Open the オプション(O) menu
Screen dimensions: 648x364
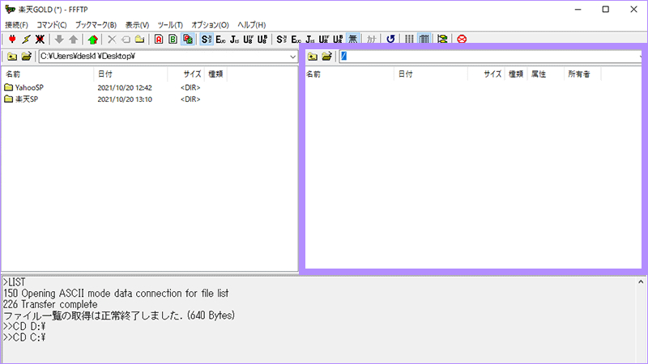211,25
